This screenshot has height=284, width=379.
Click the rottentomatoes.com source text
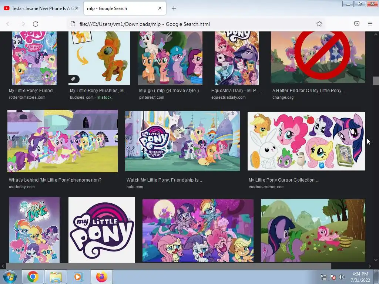coord(27,97)
